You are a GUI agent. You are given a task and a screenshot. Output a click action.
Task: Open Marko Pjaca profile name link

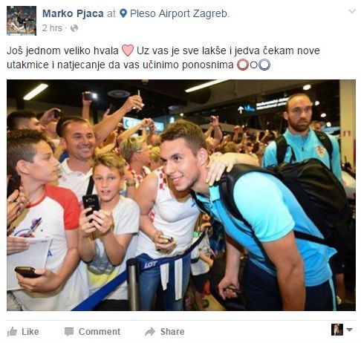(x=73, y=13)
